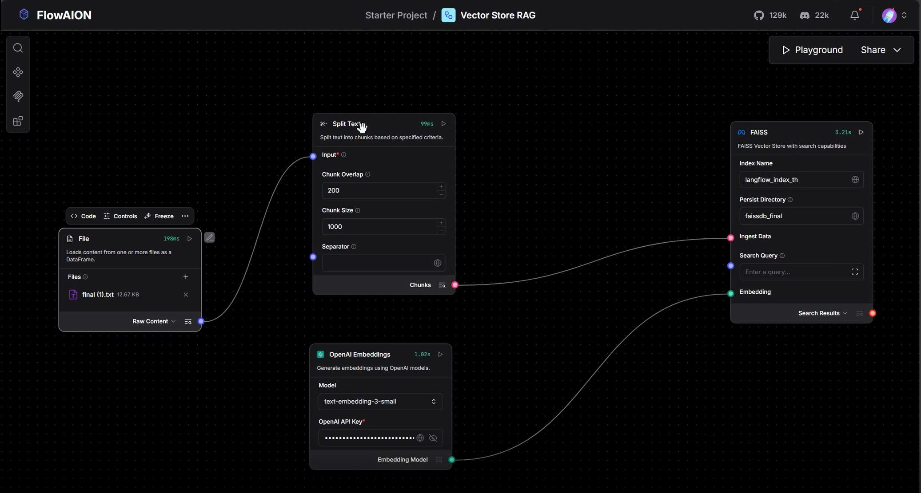Increase Chunk Size using its plus stepper
Screen dimensions: 921x493
coord(441,223)
